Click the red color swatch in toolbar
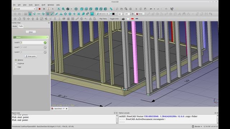 tap(132, 19)
